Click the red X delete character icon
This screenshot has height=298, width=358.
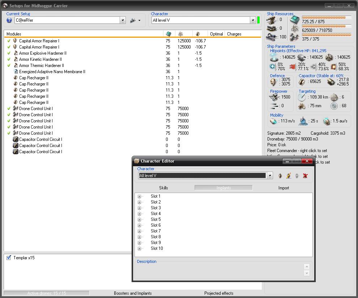(x=305, y=176)
